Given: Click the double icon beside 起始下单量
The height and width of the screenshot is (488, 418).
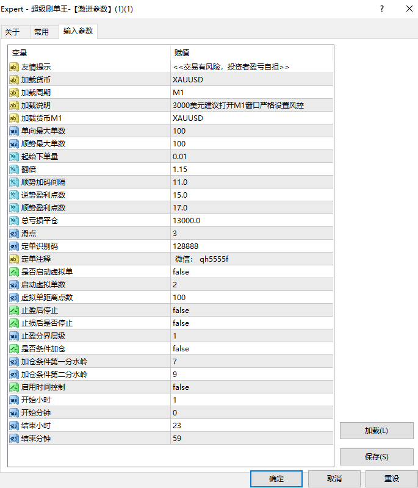Looking at the screenshot, I should pos(13,157).
